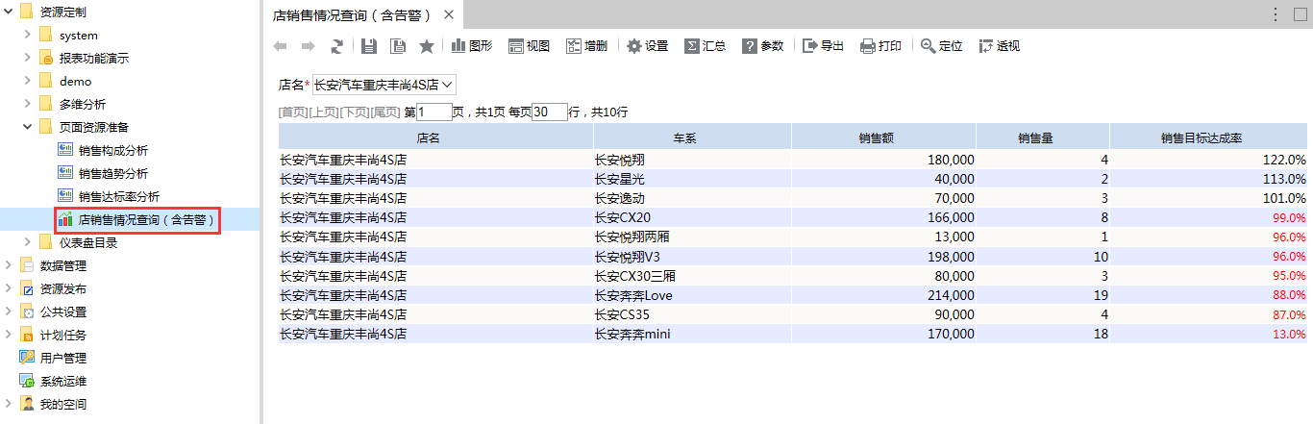Select 用户管理 in the sidebar
1313x424 pixels.
point(63,358)
